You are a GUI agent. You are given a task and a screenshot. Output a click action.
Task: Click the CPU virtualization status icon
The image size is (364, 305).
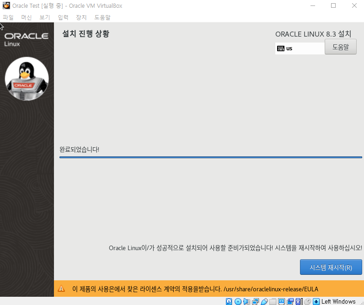tap(299, 301)
